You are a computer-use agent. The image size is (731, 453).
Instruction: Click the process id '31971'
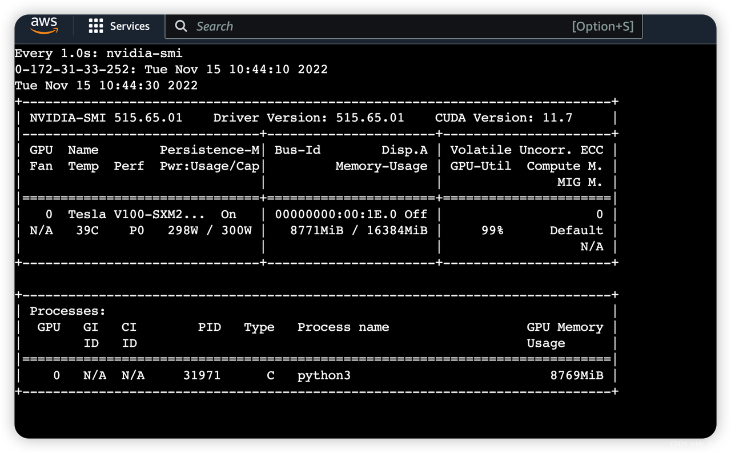[x=202, y=375]
